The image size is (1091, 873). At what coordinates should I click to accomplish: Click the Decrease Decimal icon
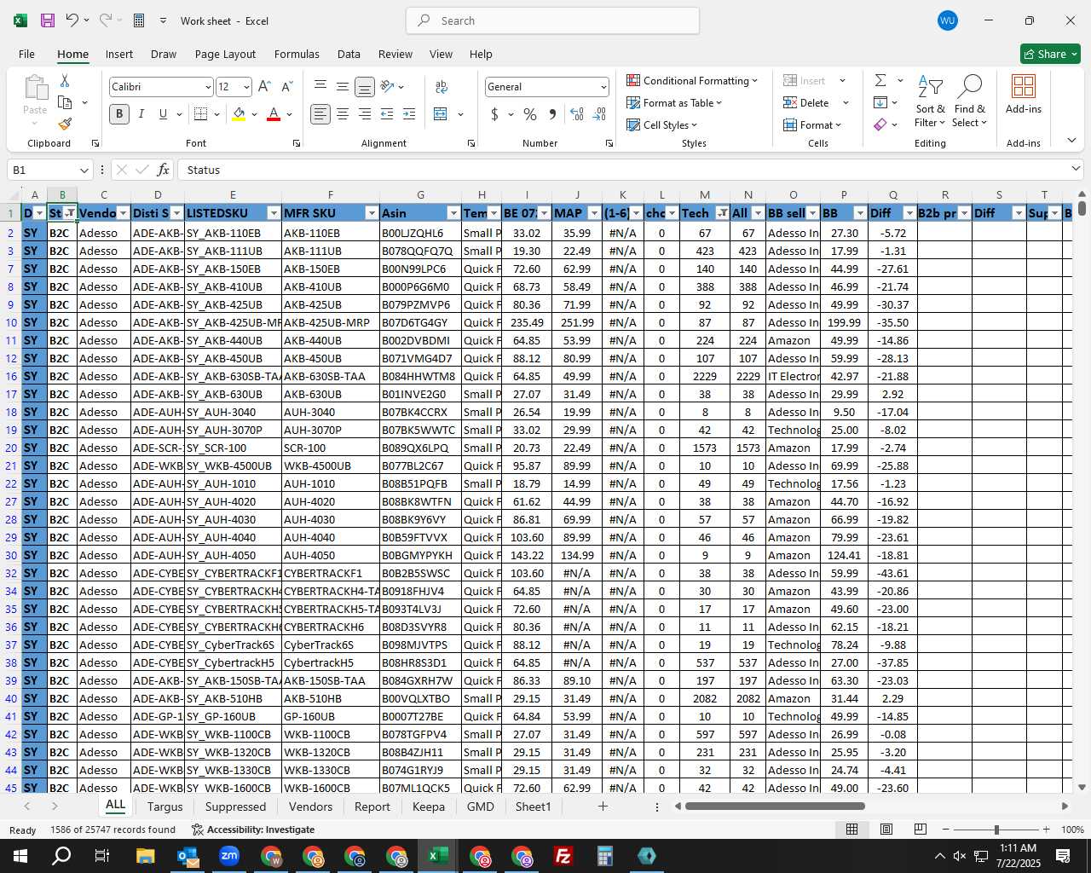599,113
